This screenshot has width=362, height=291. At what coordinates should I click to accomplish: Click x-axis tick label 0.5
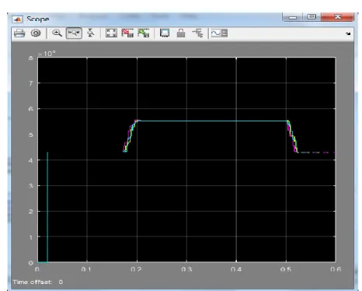pyautogui.click(x=286, y=269)
